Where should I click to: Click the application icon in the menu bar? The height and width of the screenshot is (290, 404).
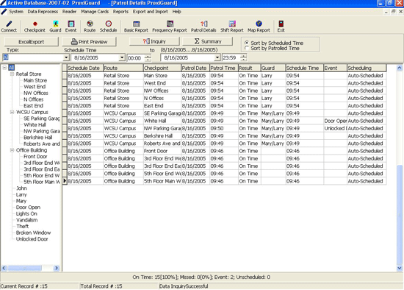4,12
